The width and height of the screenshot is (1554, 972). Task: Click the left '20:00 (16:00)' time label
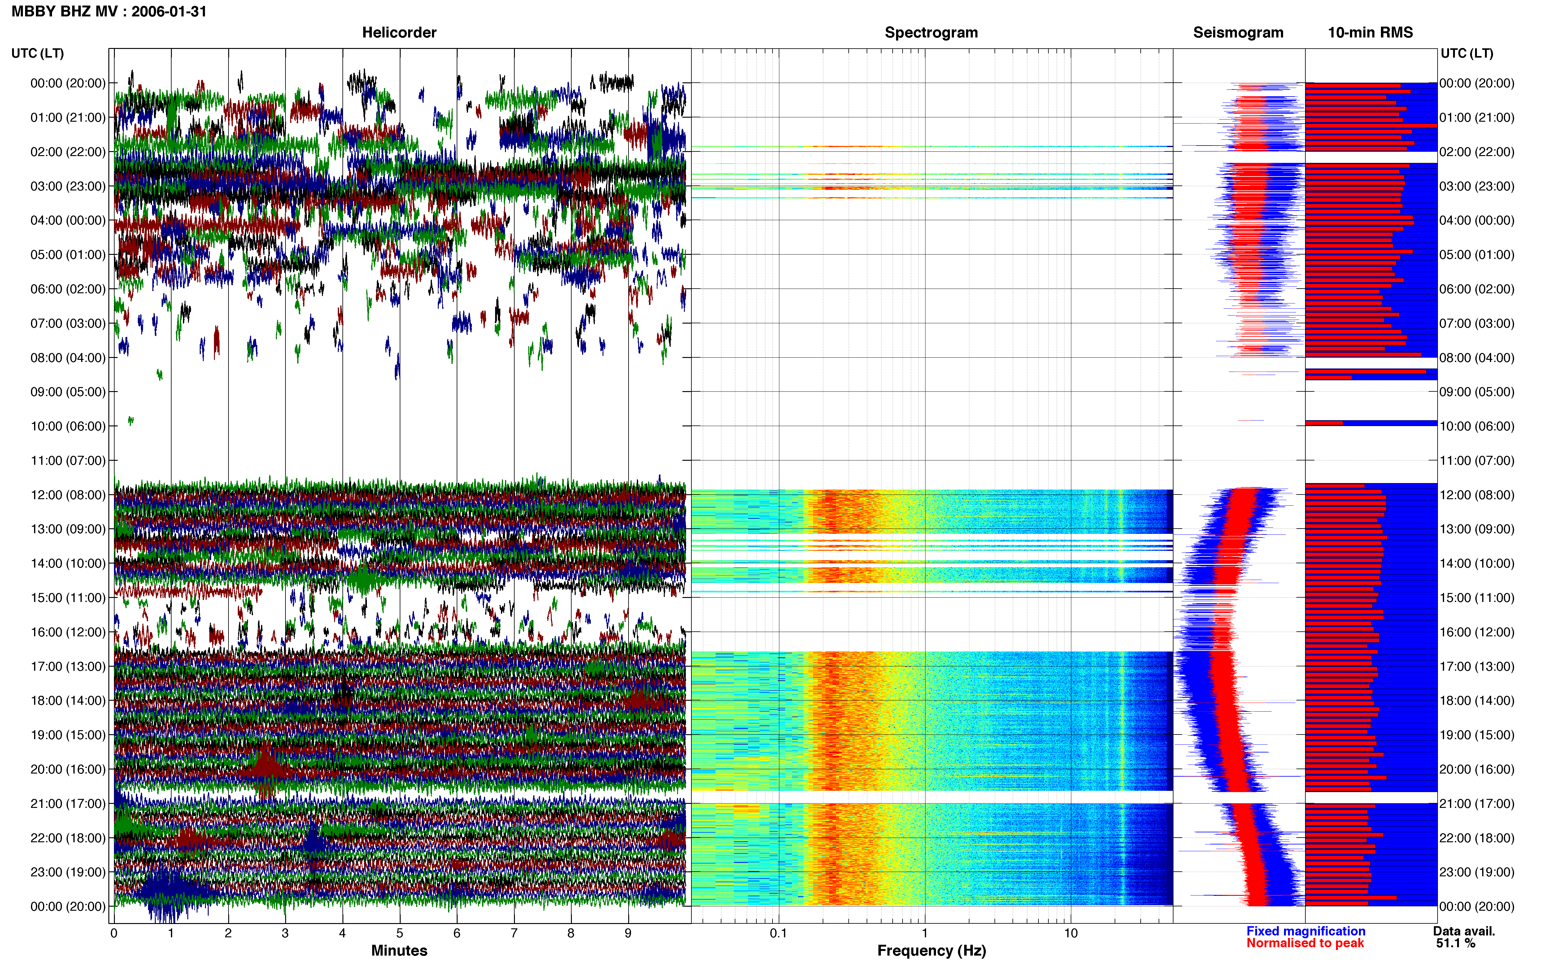tap(68, 769)
